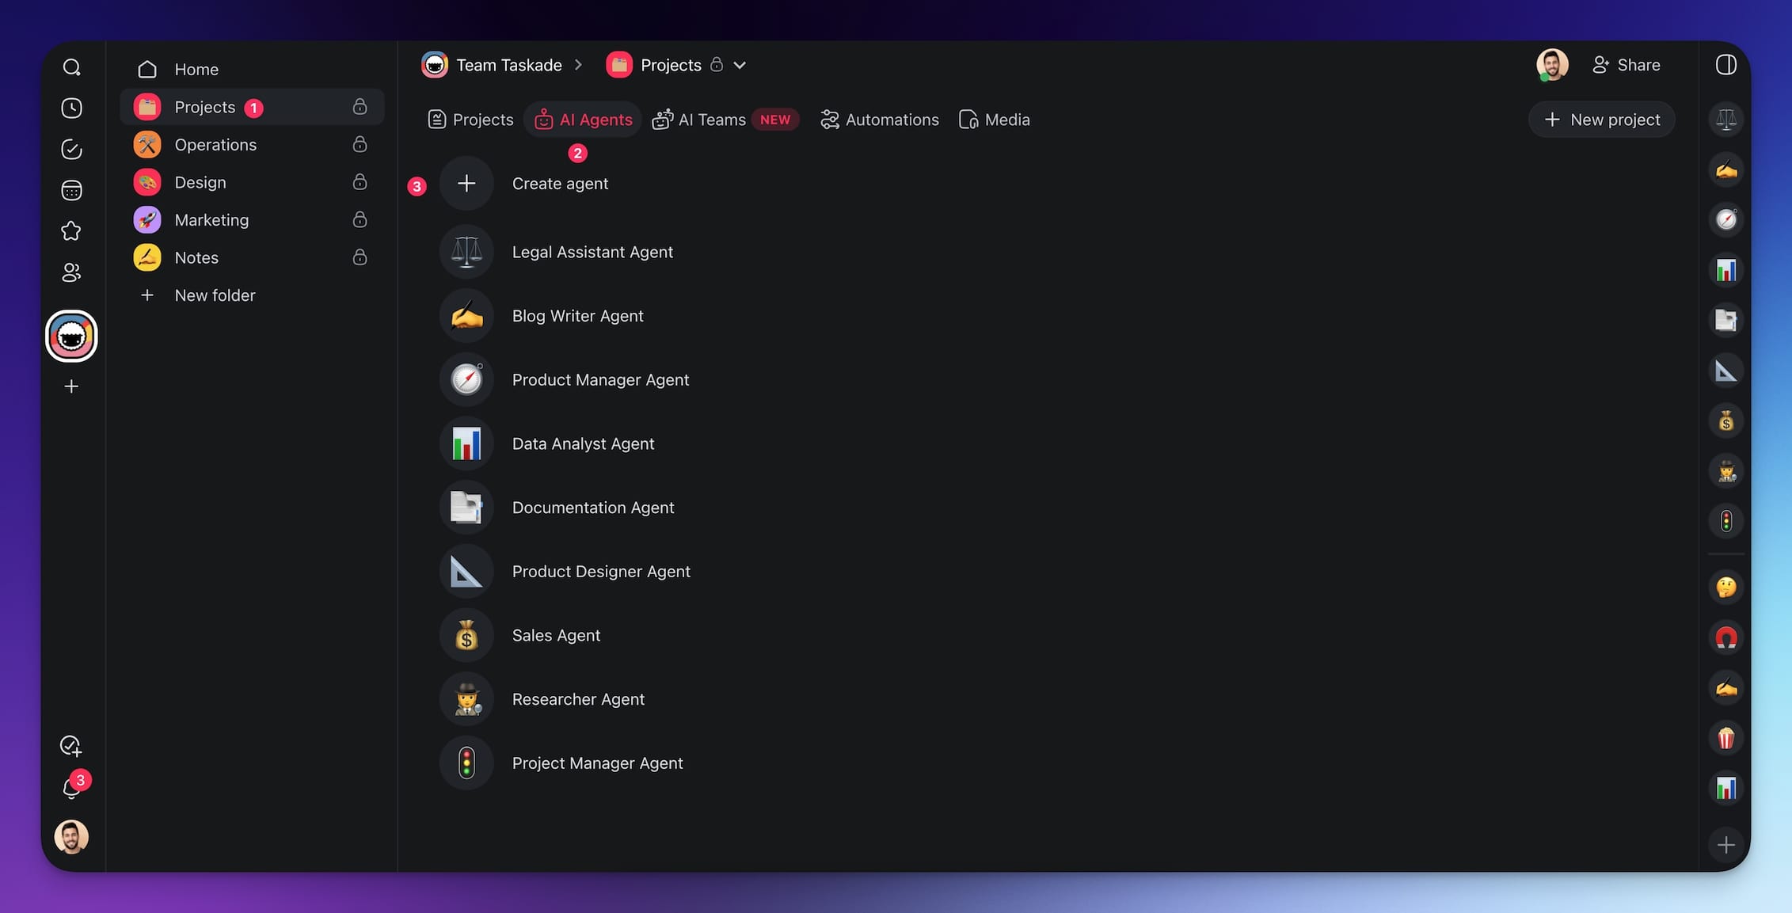The width and height of the screenshot is (1792, 913).
Task: Toggle lock on Marketing folder
Action: (360, 219)
